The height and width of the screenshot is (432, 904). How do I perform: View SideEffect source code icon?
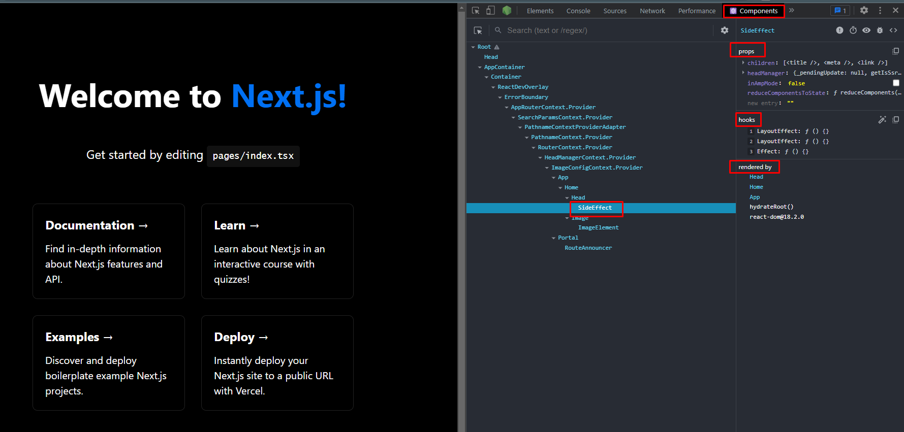(x=893, y=30)
